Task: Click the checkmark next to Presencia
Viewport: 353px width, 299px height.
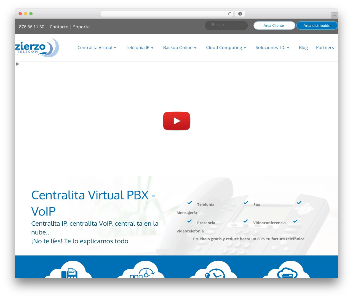Action: click(189, 221)
